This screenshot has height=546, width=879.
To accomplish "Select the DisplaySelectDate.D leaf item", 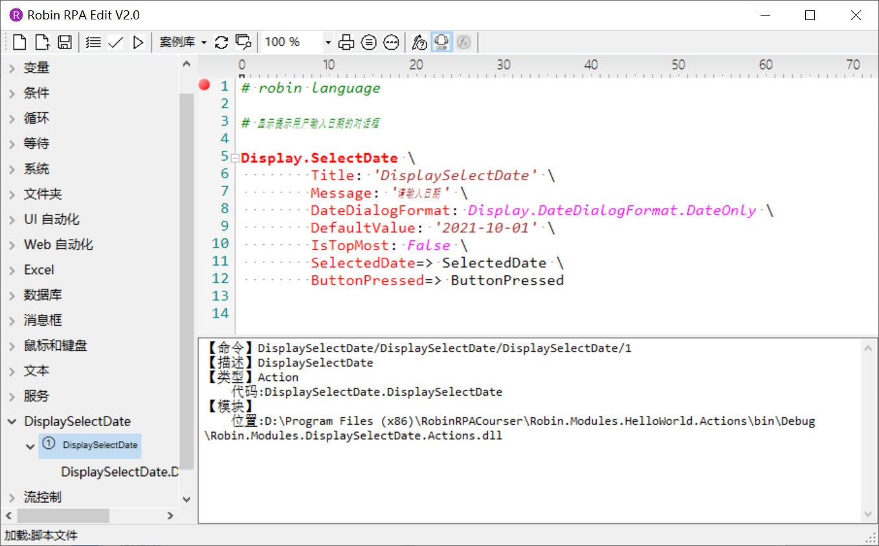I will tap(119, 472).
